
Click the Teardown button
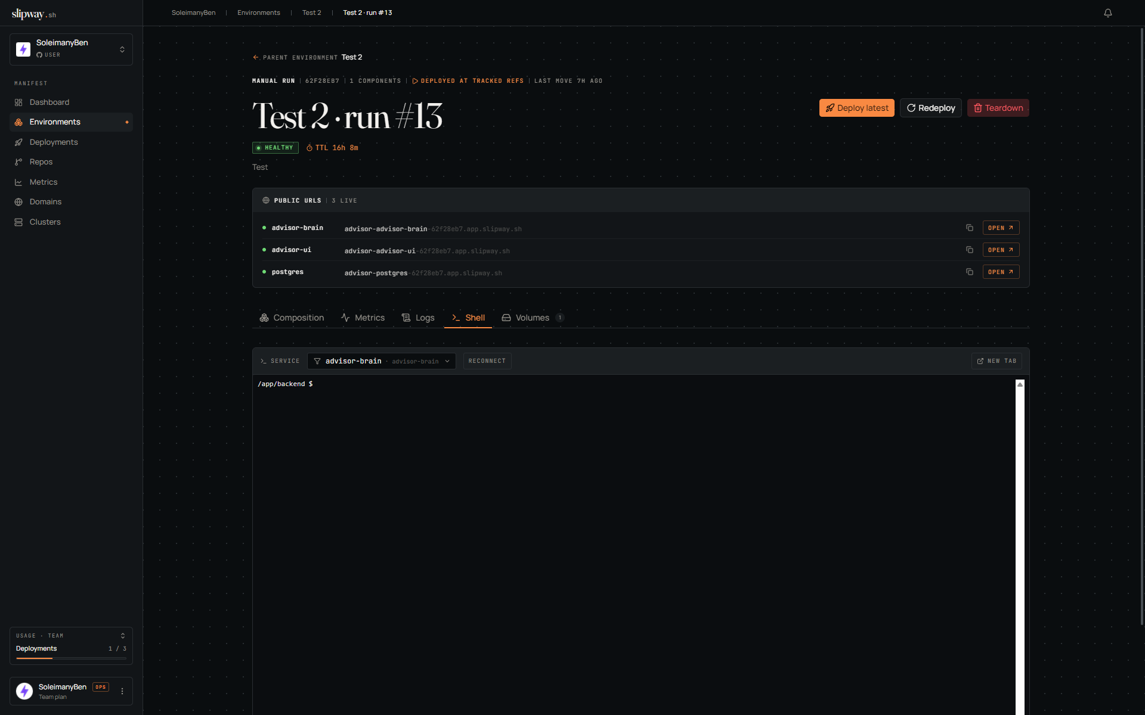(998, 108)
